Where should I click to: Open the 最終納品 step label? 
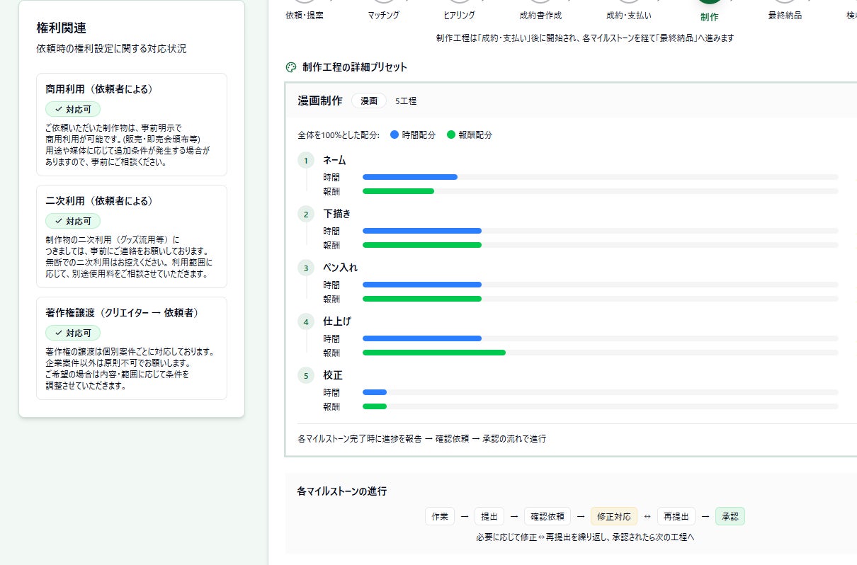pos(785,15)
